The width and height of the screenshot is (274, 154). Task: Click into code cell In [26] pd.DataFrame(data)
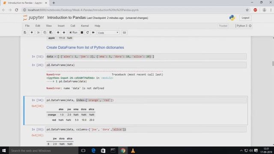146,65
